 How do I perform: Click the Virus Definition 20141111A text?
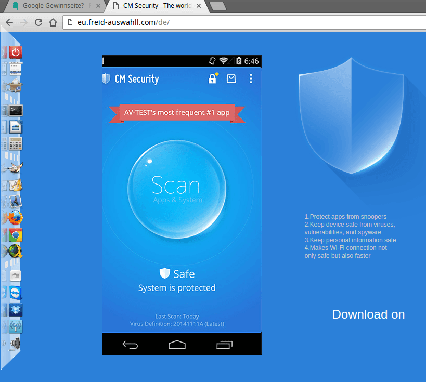(177, 324)
